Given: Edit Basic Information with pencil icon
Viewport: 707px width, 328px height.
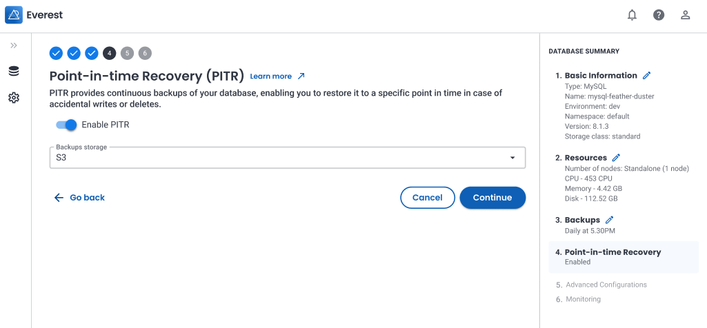Looking at the screenshot, I should tap(646, 75).
